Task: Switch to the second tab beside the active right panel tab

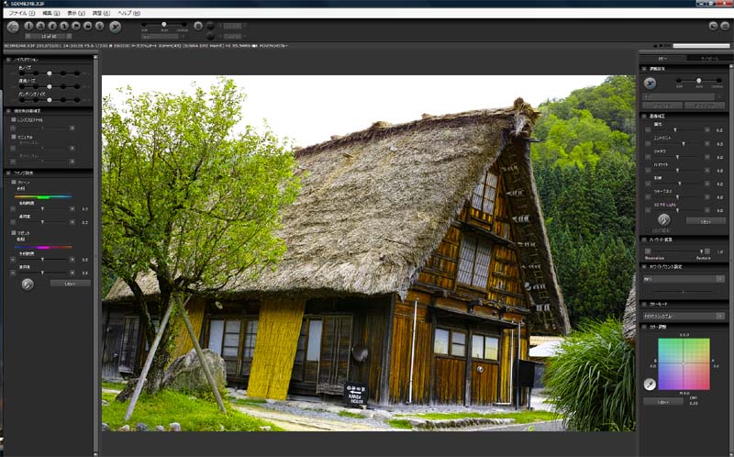Action: click(708, 59)
